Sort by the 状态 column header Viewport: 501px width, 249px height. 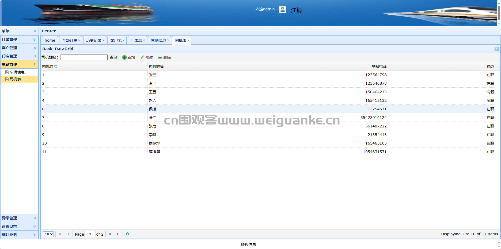tap(442, 66)
